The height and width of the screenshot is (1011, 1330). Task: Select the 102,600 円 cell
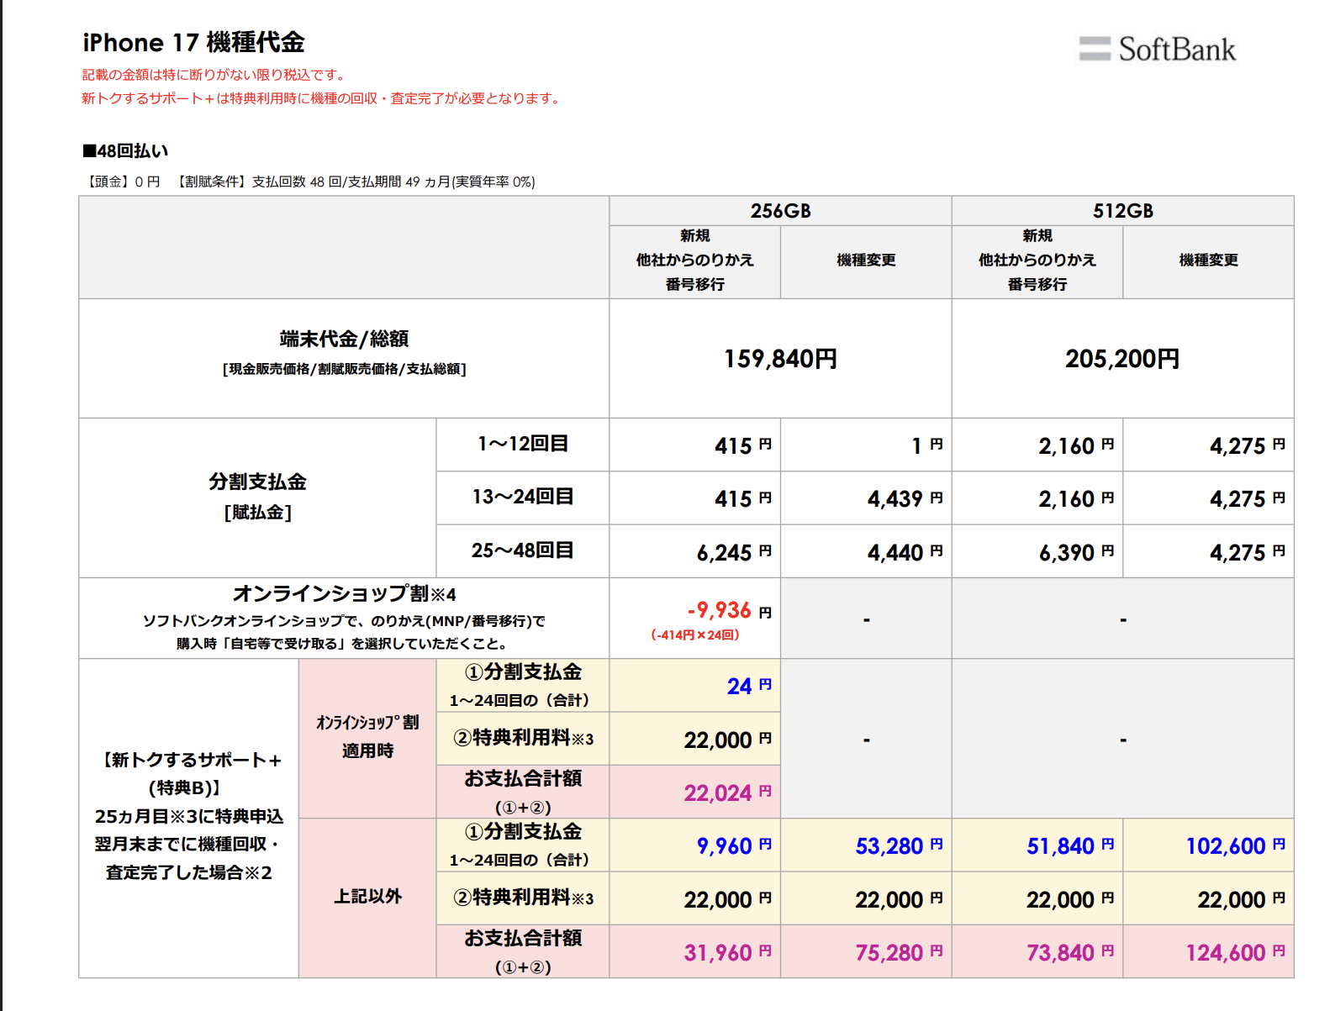tap(1208, 845)
